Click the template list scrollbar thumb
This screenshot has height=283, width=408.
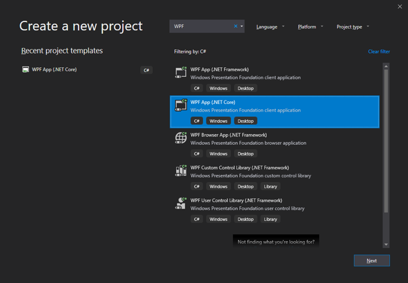click(x=386, y=141)
